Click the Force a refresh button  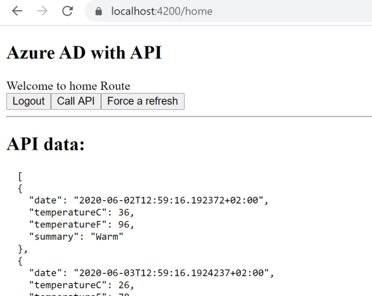pos(143,101)
